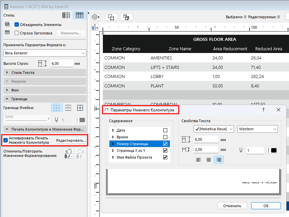Open the Helvetica Neue font dropdown
This screenshot has height=217, width=289.
214,129
